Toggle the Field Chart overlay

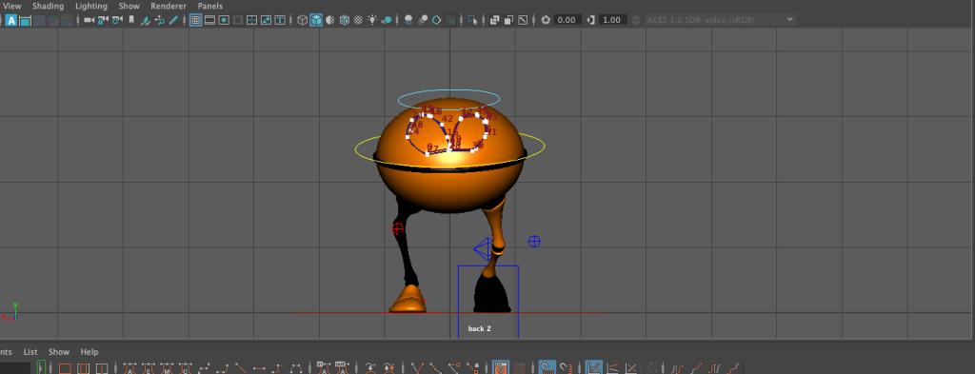[x=251, y=20]
